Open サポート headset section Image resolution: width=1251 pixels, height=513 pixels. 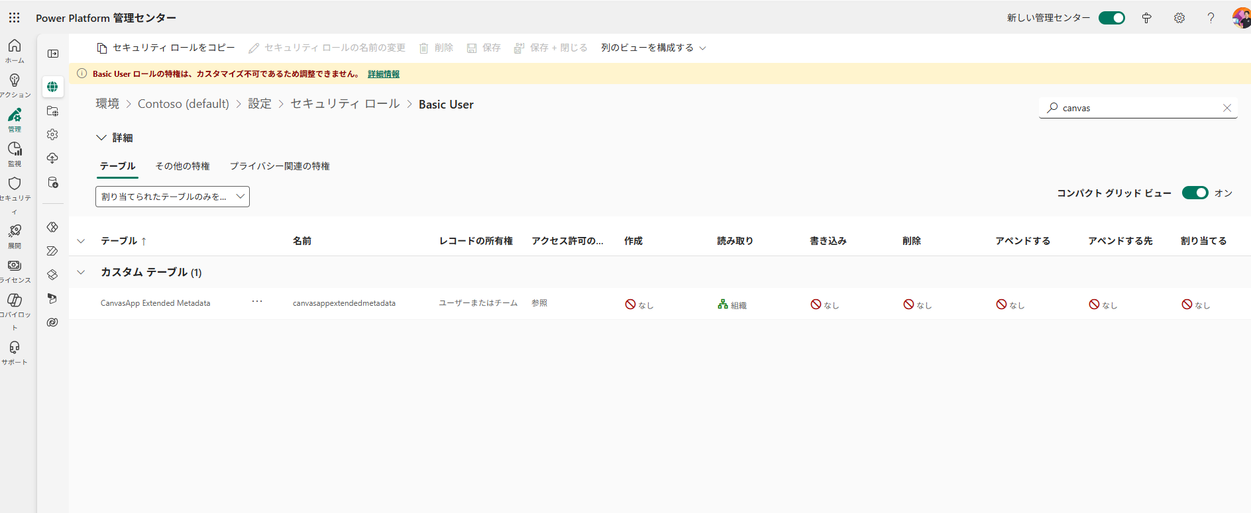click(x=15, y=353)
